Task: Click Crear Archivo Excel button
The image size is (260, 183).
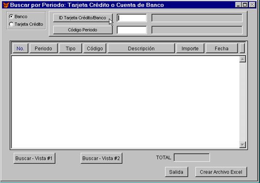Action: point(221,172)
